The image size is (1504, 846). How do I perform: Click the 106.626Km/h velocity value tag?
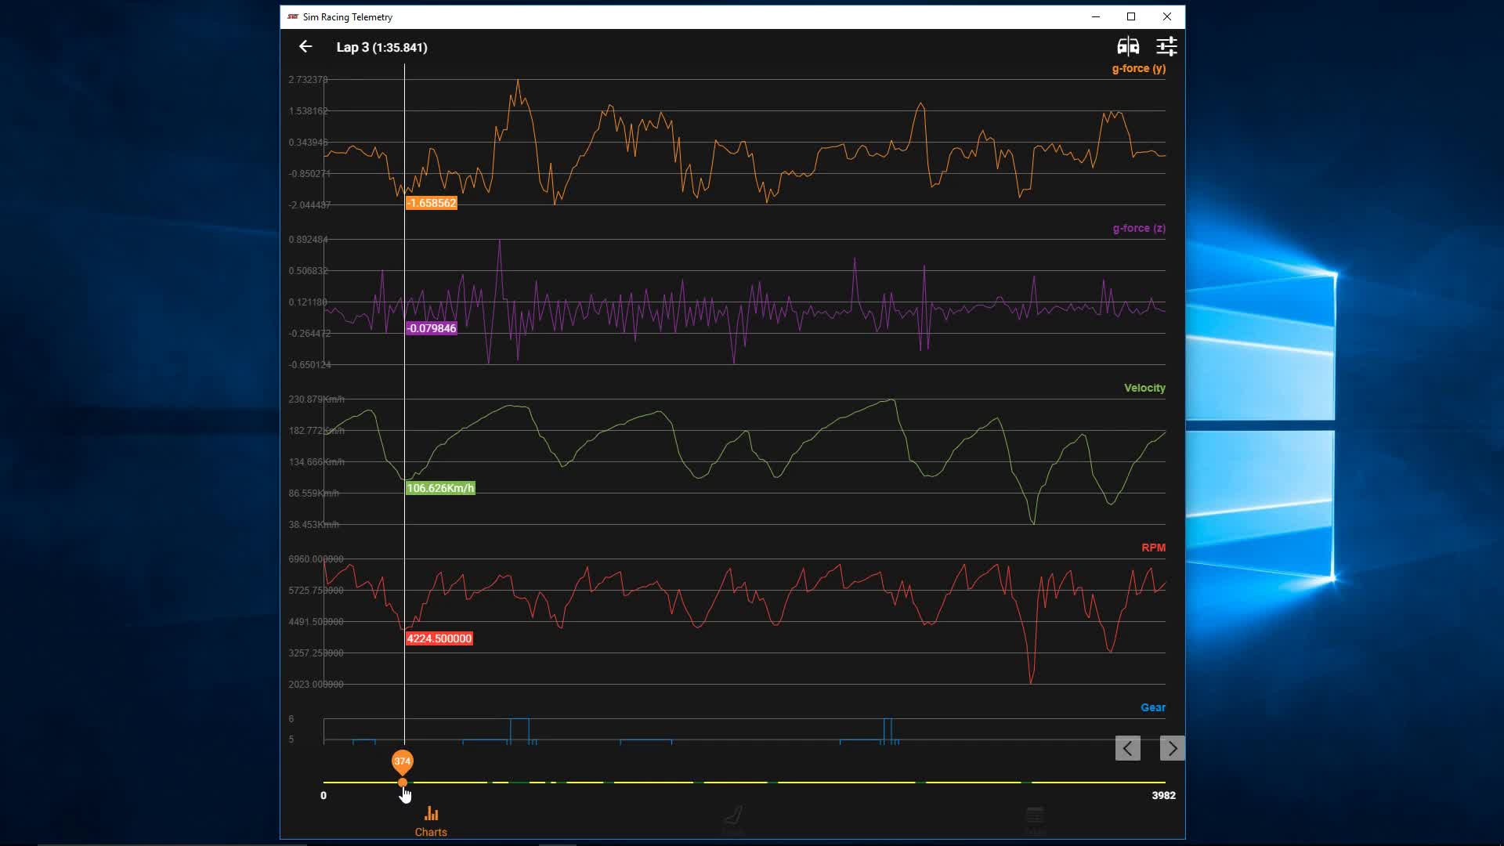(440, 489)
